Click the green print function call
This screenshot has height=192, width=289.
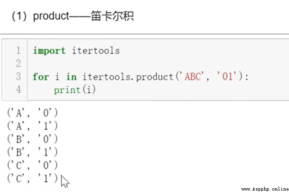(x=67, y=90)
